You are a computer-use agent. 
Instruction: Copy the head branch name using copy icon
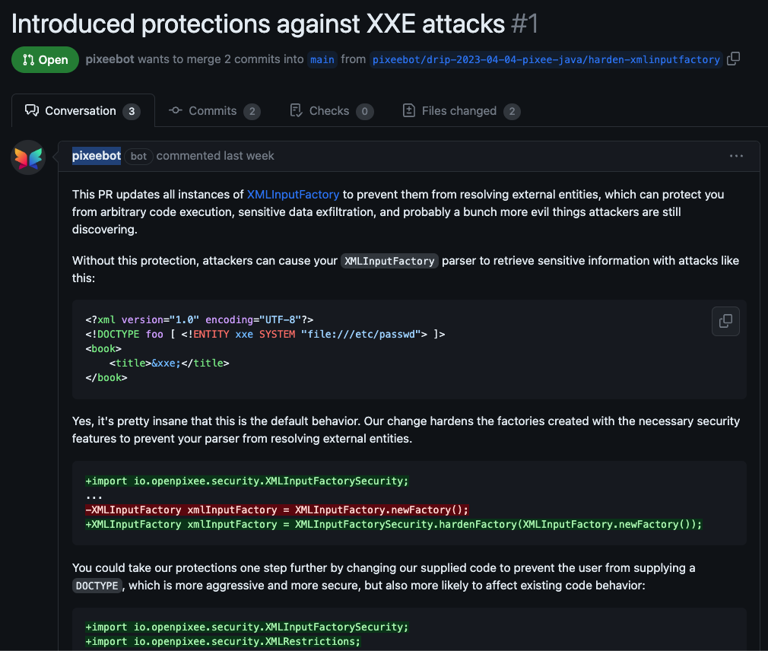pyautogui.click(x=732, y=59)
